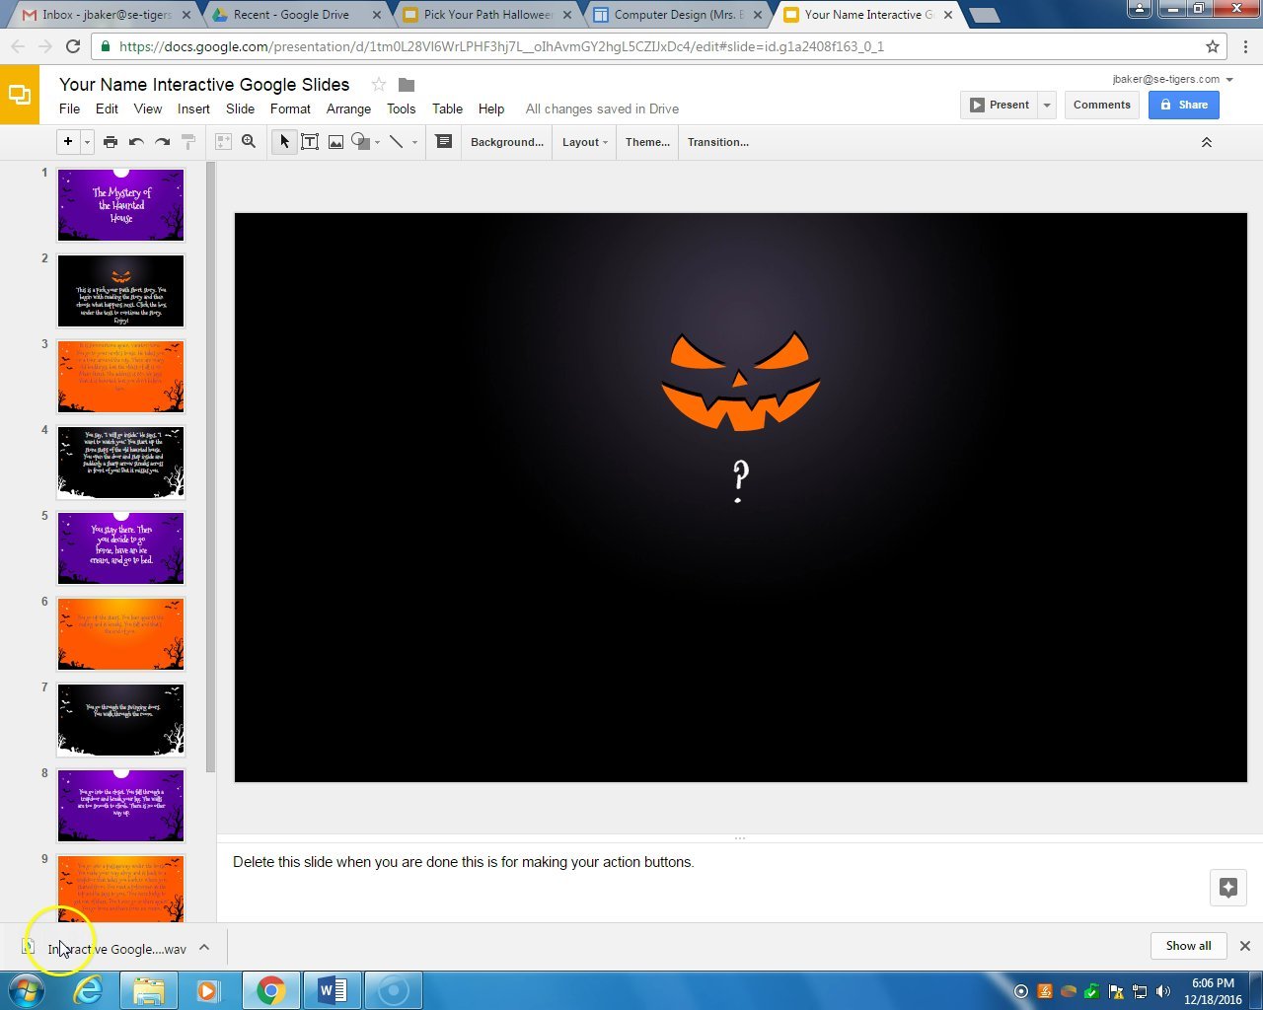This screenshot has width=1263, height=1010.
Task: Select slide 5 thumbnail in filmstrip
Action: [120, 547]
